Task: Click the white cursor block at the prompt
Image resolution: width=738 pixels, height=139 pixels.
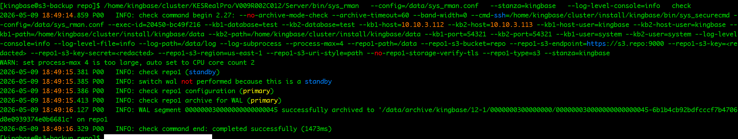Action: pyautogui.click(x=158, y=137)
